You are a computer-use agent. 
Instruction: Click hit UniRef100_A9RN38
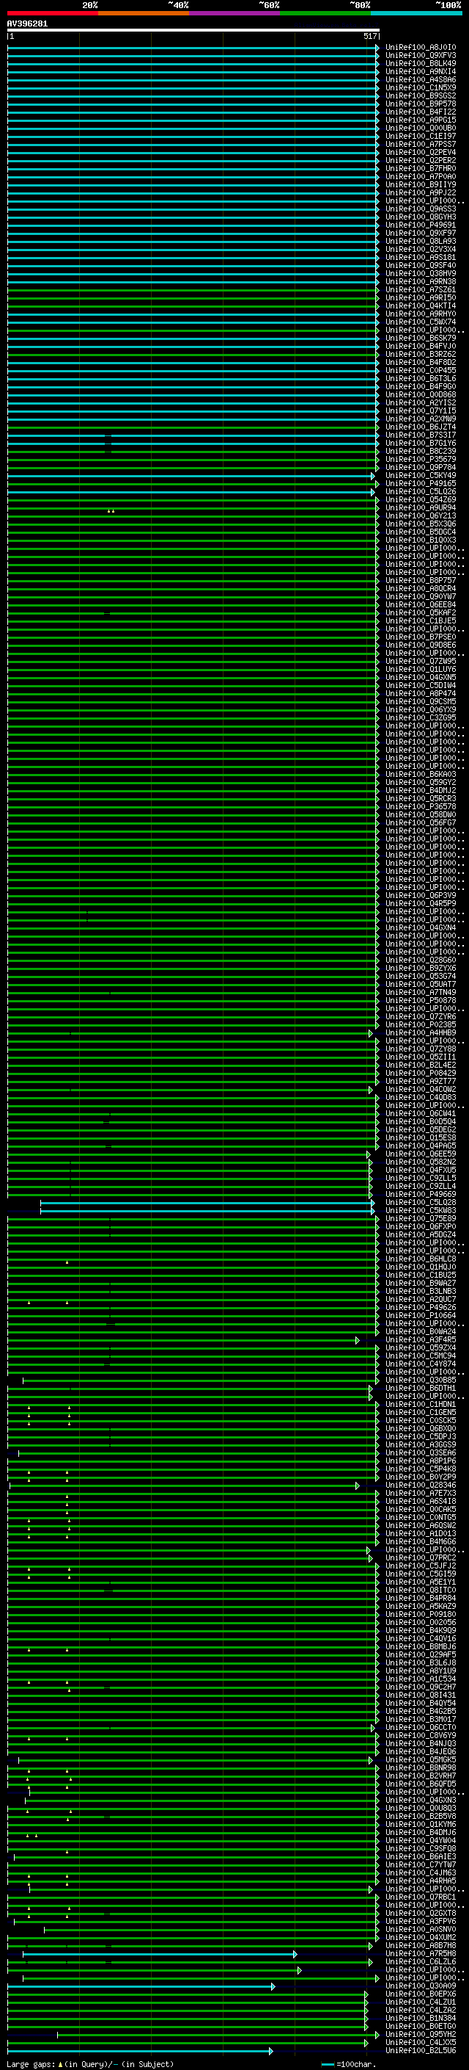click(x=421, y=281)
